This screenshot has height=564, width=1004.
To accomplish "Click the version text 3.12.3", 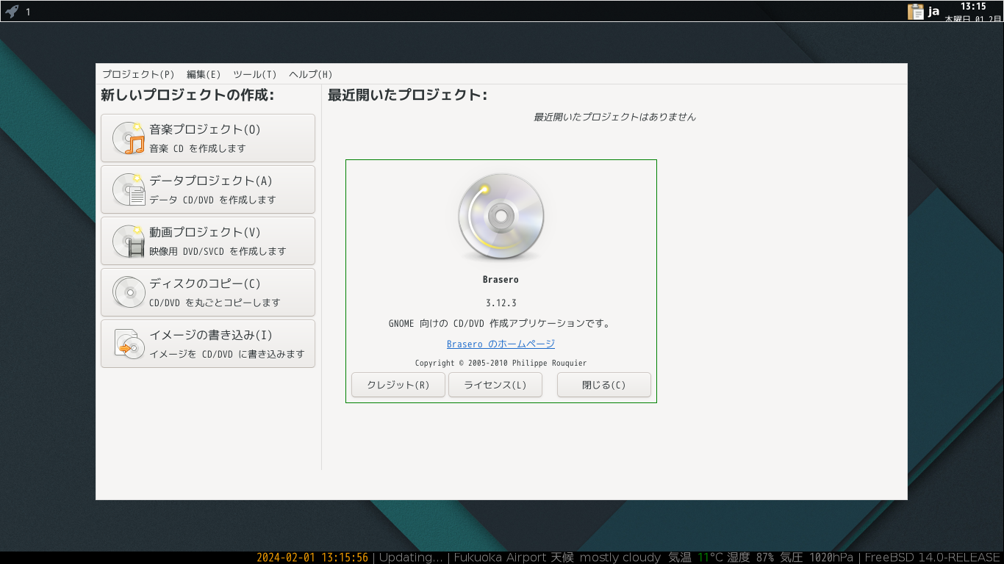I will click(501, 303).
